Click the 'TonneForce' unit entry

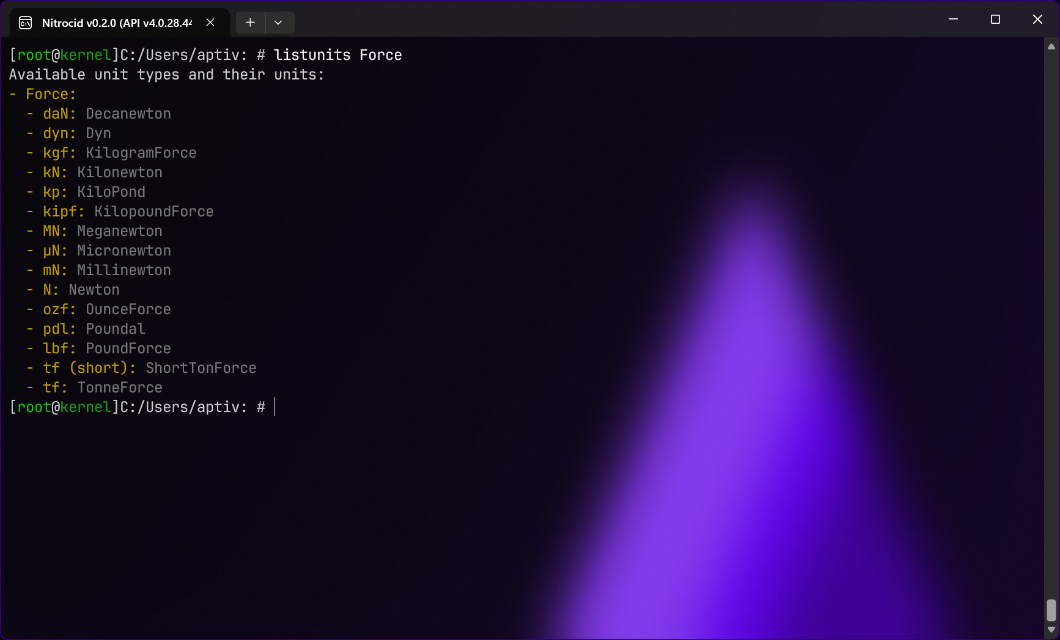119,388
